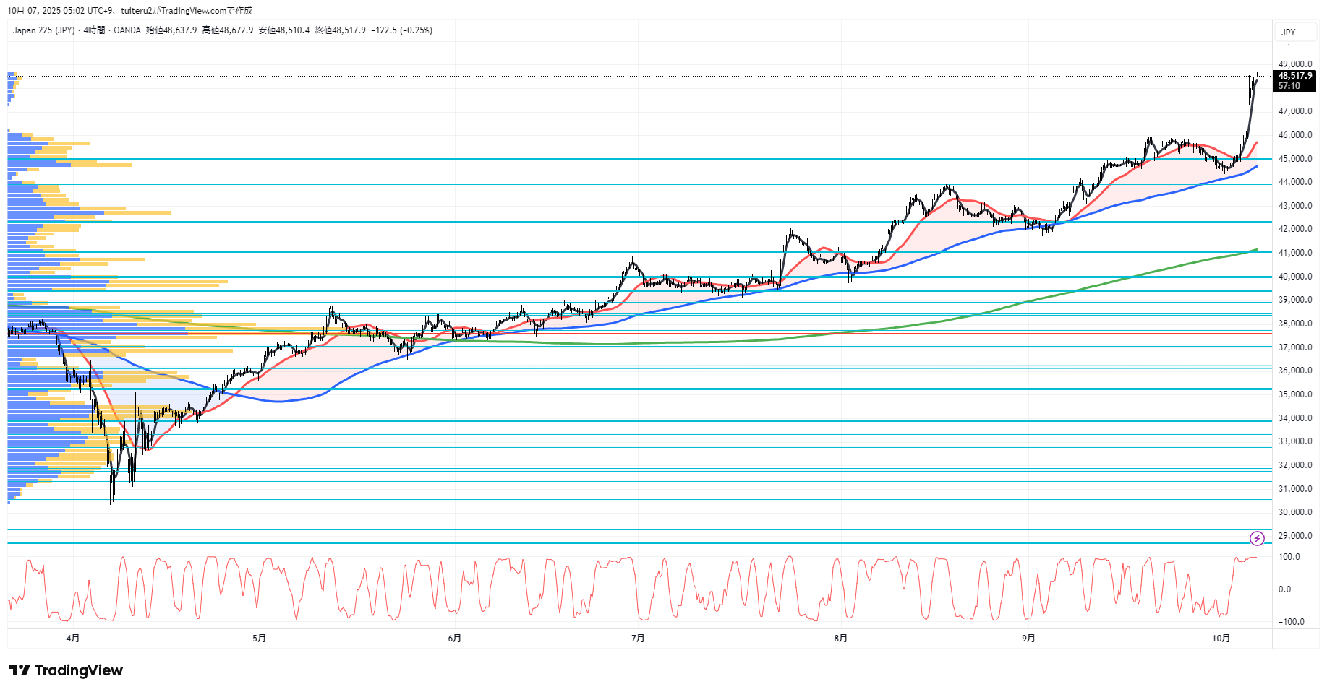Click the 40,000.0 price scale label
The height and width of the screenshot is (692, 1327).
pyautogui.click(x=1294, y=277)
